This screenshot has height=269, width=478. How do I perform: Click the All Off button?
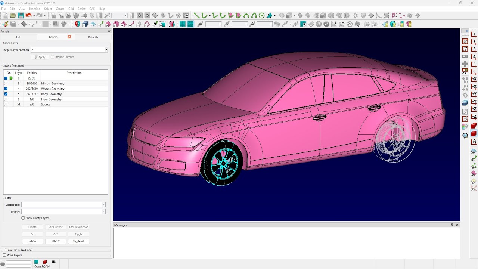[x=55, y=241]
